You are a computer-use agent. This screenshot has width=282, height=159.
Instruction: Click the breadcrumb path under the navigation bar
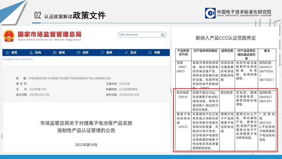click(x=18, y=59)
